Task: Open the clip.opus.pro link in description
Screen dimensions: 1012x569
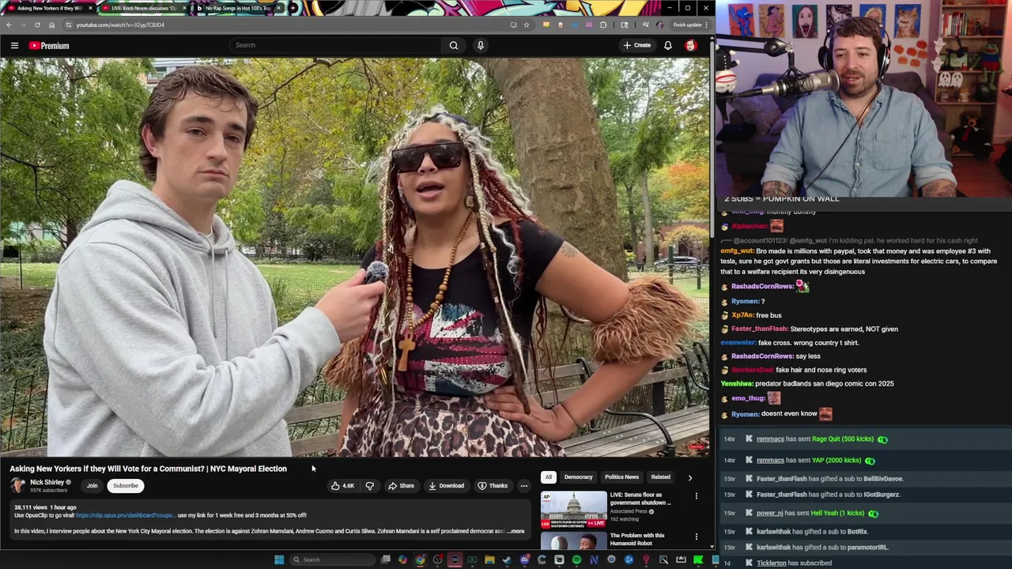Action: pos(125,515)
